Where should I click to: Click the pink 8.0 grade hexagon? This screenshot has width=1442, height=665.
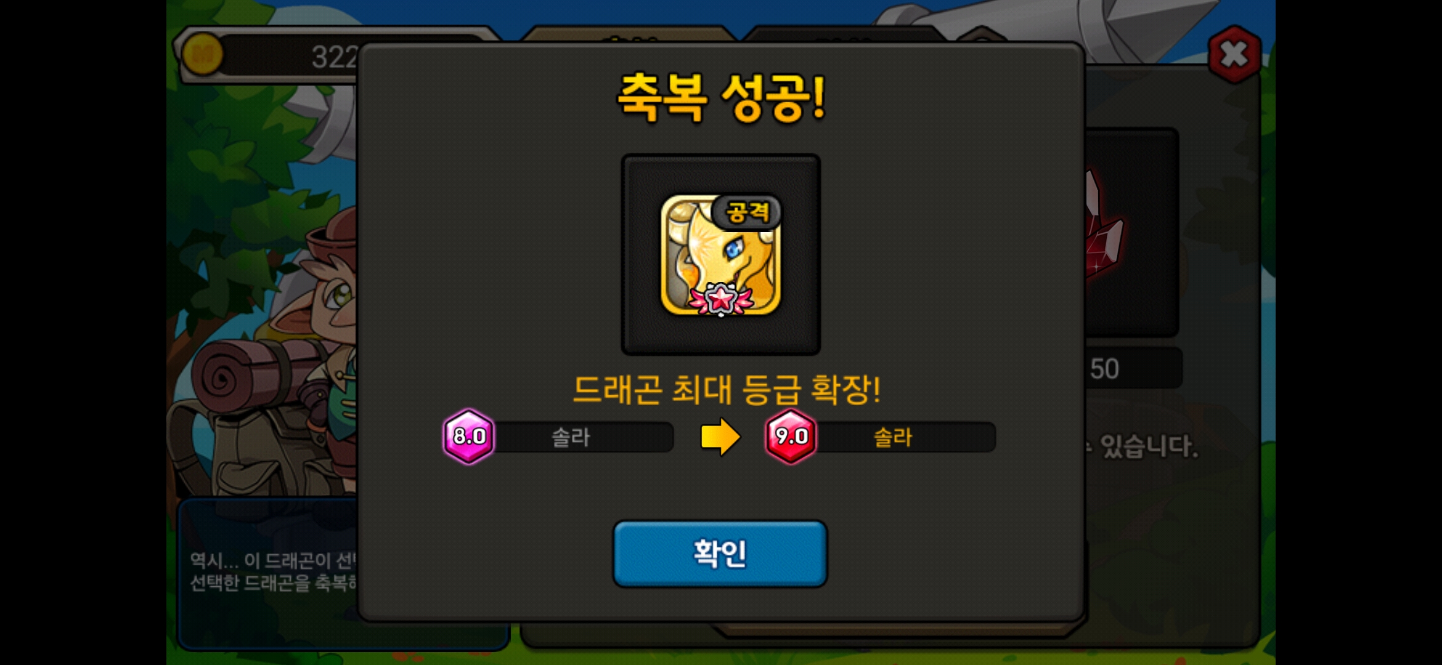(x=469, y=436)
